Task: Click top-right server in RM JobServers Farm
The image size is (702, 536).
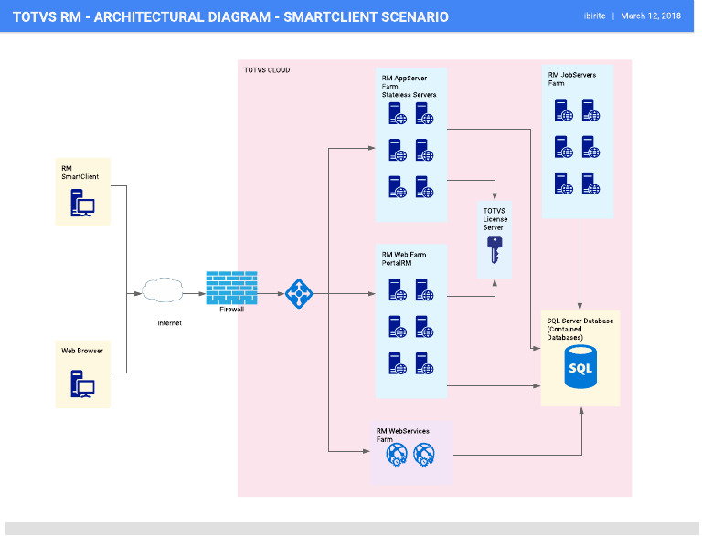Action: [591, 110]
